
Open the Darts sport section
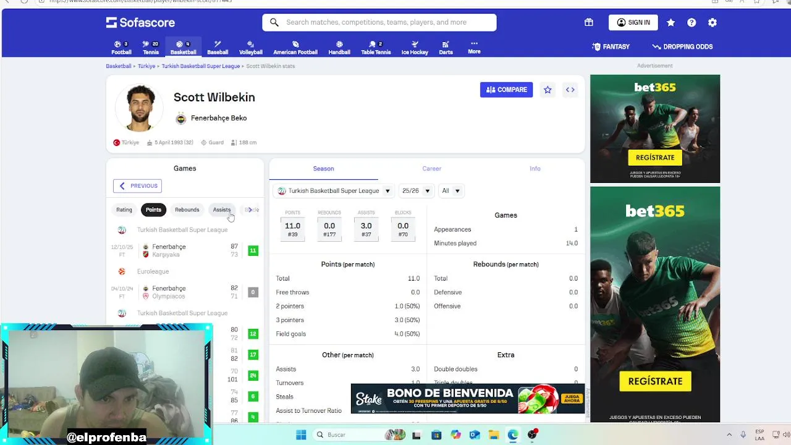(x=446, y=48)
